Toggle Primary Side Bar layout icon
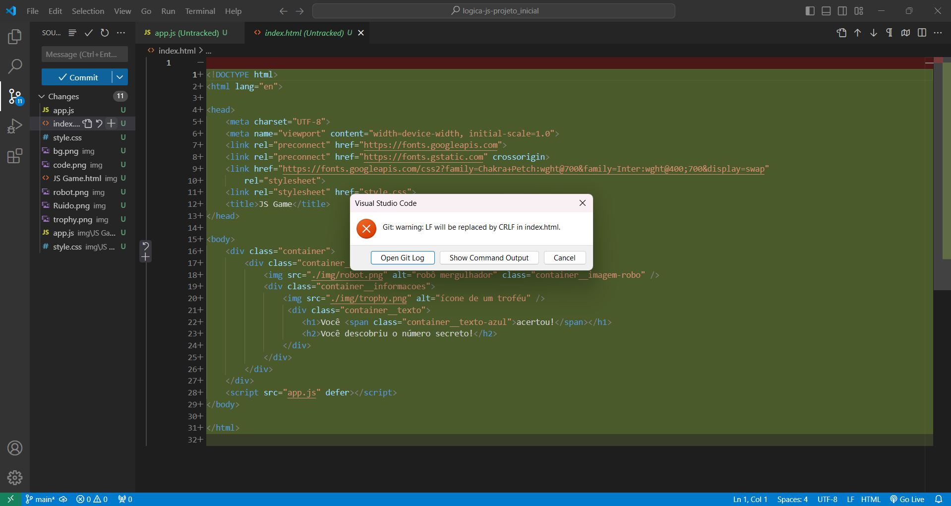951x506 pixels. 810,11
